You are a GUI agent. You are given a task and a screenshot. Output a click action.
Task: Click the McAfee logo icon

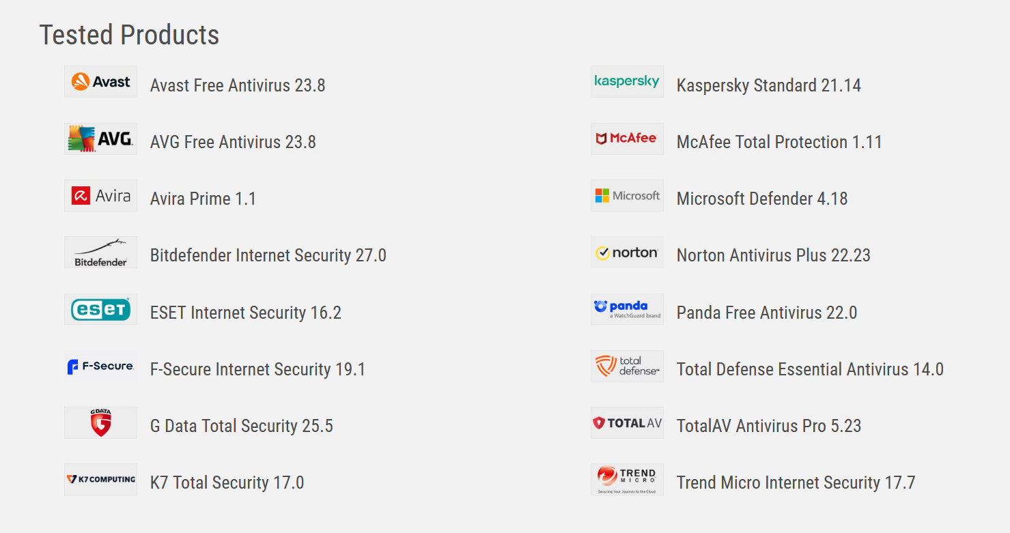627,139
